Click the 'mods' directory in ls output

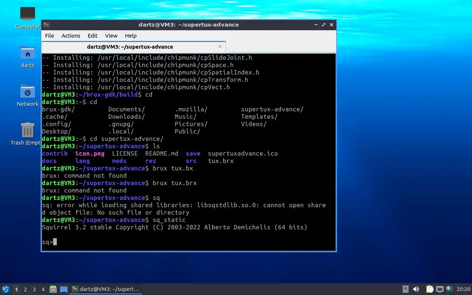click(x=119, y=161)
